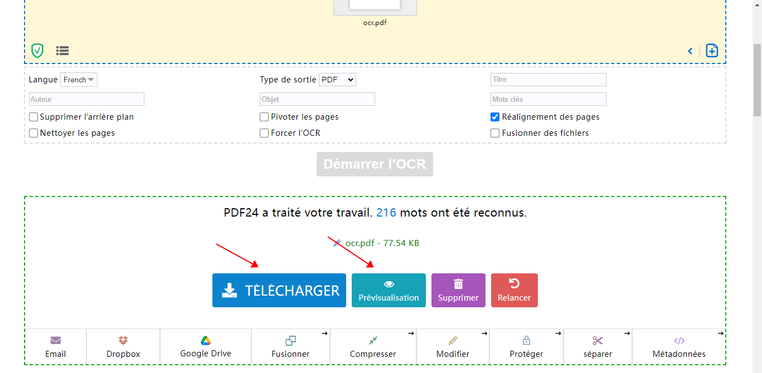
Task: Click the Relancer restart button
Action: point(515,290)
